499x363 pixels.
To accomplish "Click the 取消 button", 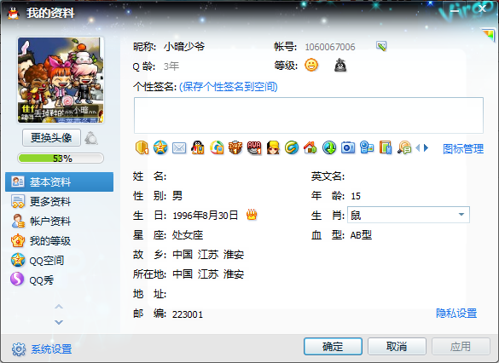I will 397,346.
